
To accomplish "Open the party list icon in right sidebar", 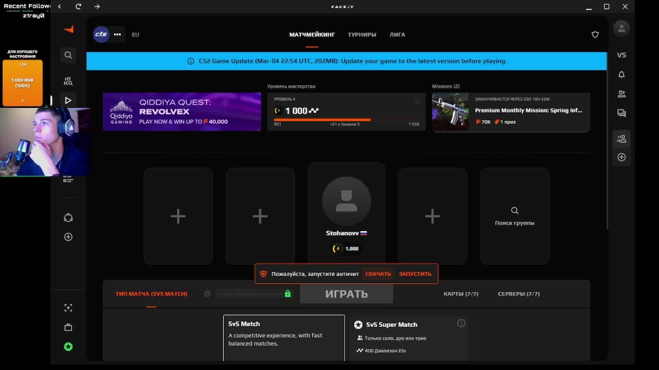I will tap(621, 139).
